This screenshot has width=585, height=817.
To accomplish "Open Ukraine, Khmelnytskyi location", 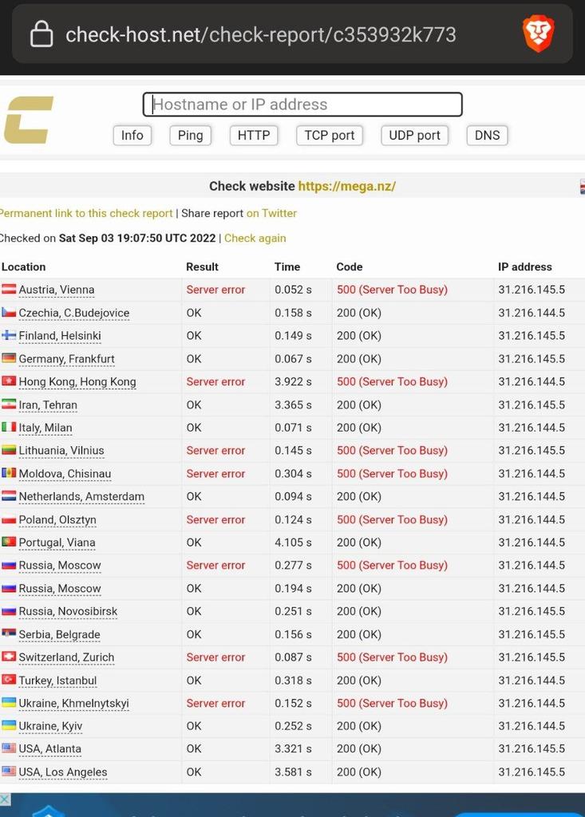I will [73, 704].
